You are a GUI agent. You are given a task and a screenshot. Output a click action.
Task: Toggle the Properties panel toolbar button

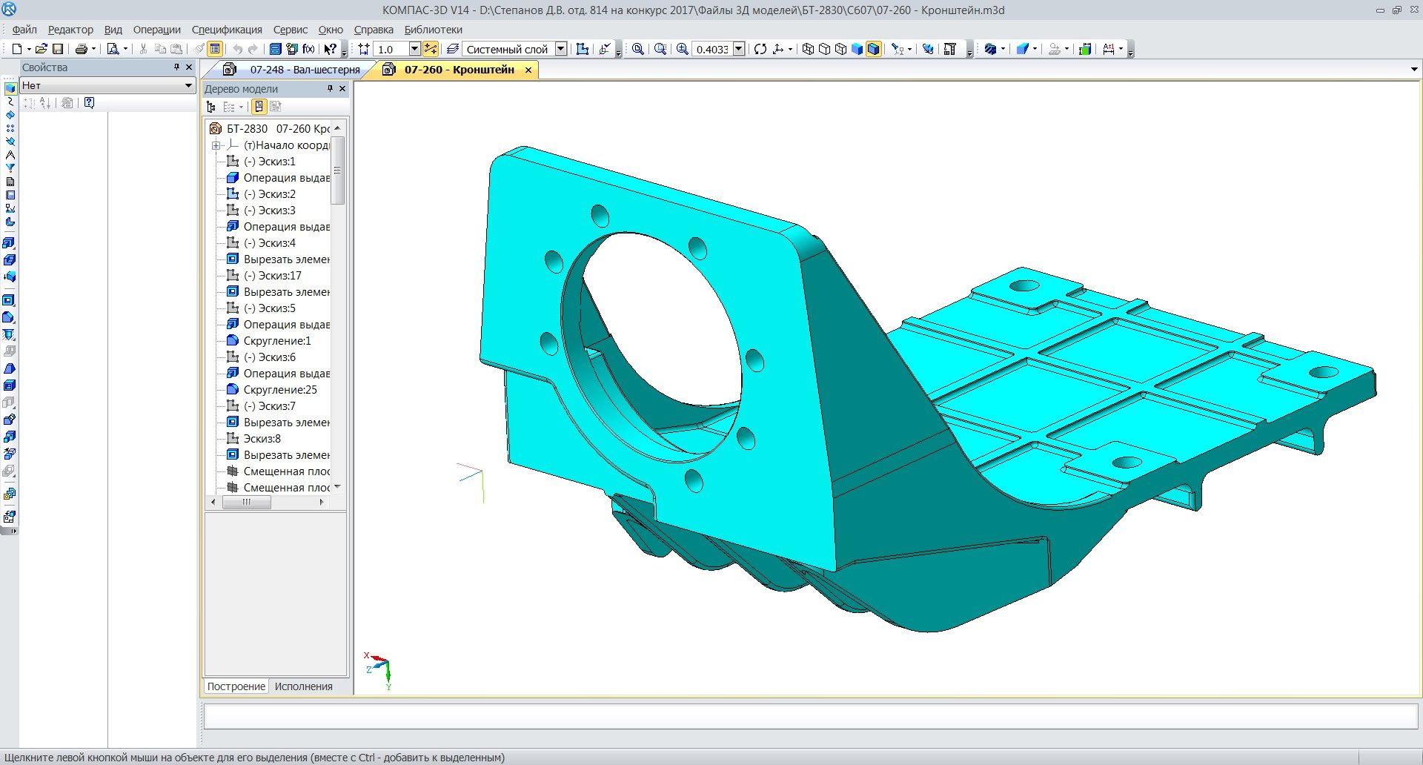pos(215,49)
